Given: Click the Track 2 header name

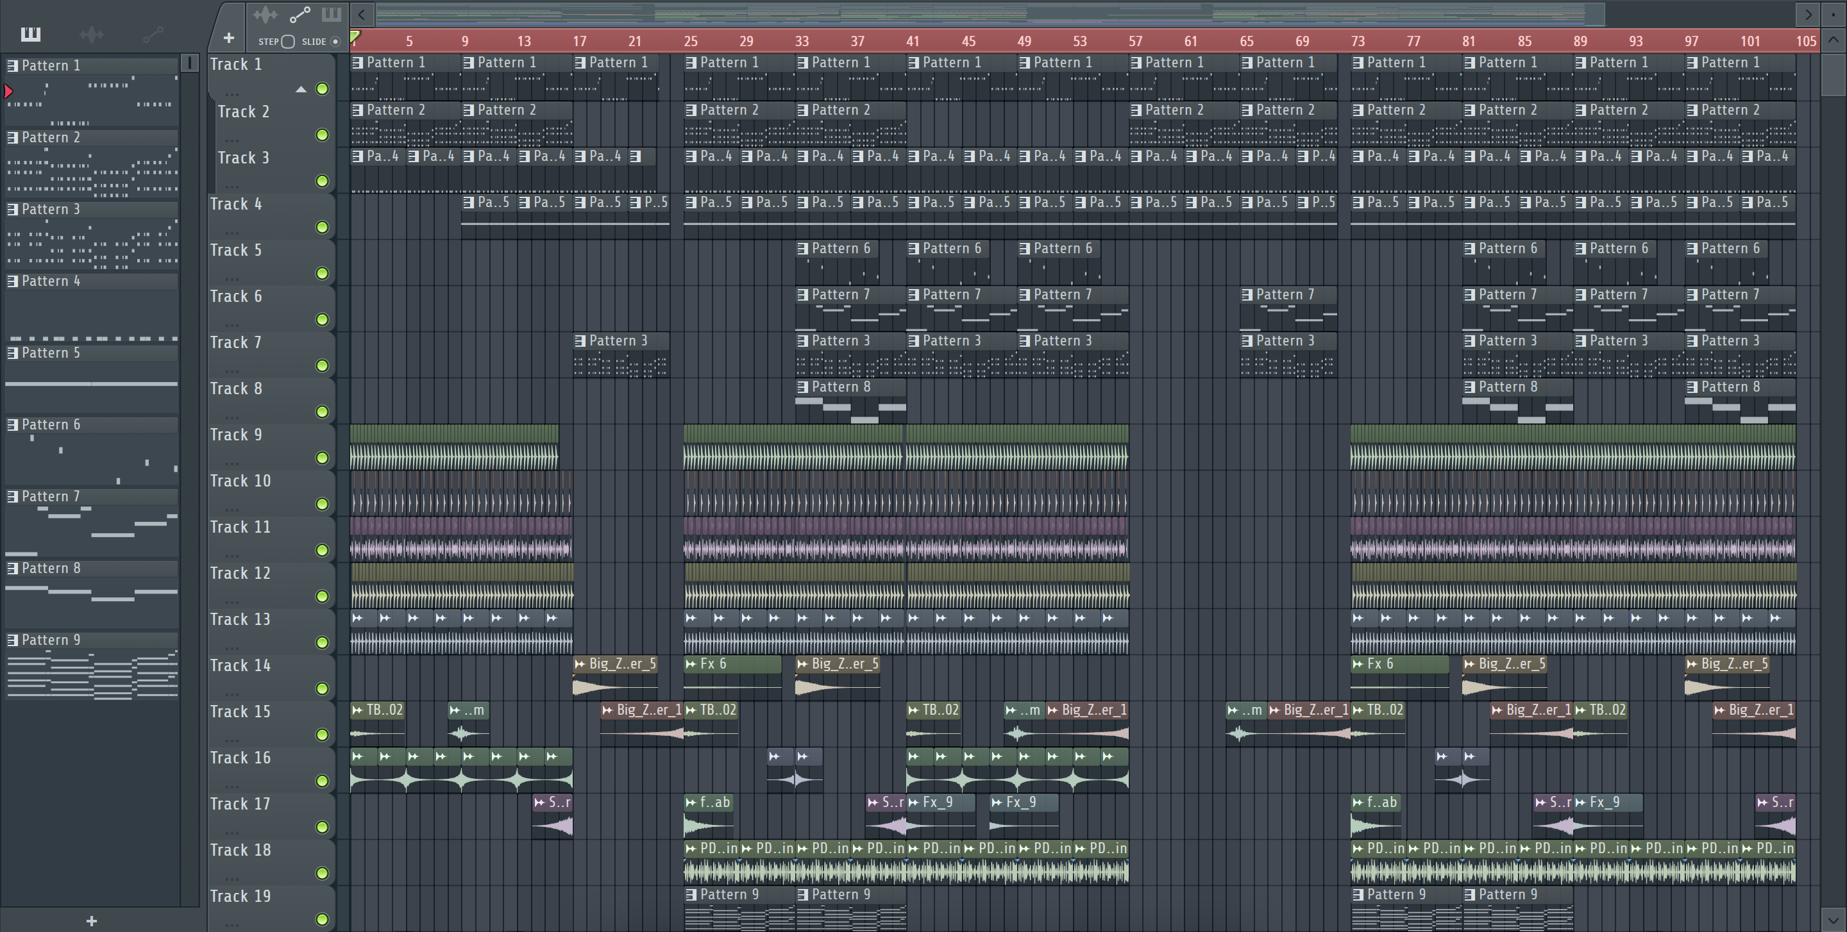Looking at the screenshot, I should tap(244, 112).
